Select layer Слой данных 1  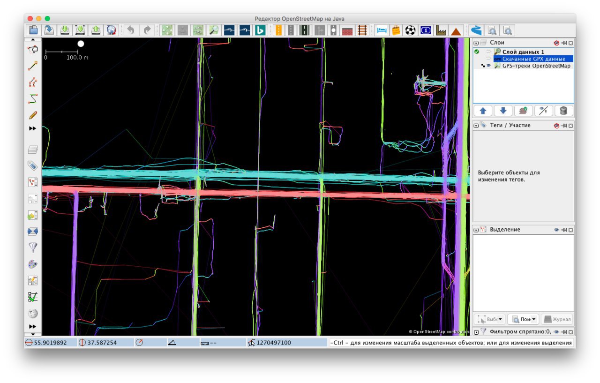pos(523,52)
